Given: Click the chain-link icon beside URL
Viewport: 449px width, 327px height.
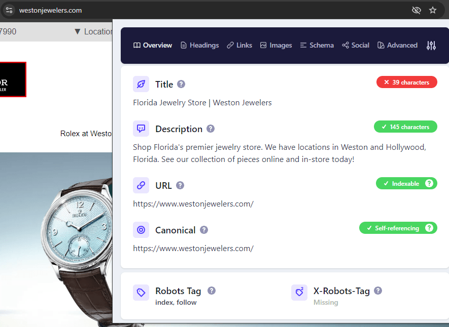Looking at the screenshot, I should [x=141, y=185].
